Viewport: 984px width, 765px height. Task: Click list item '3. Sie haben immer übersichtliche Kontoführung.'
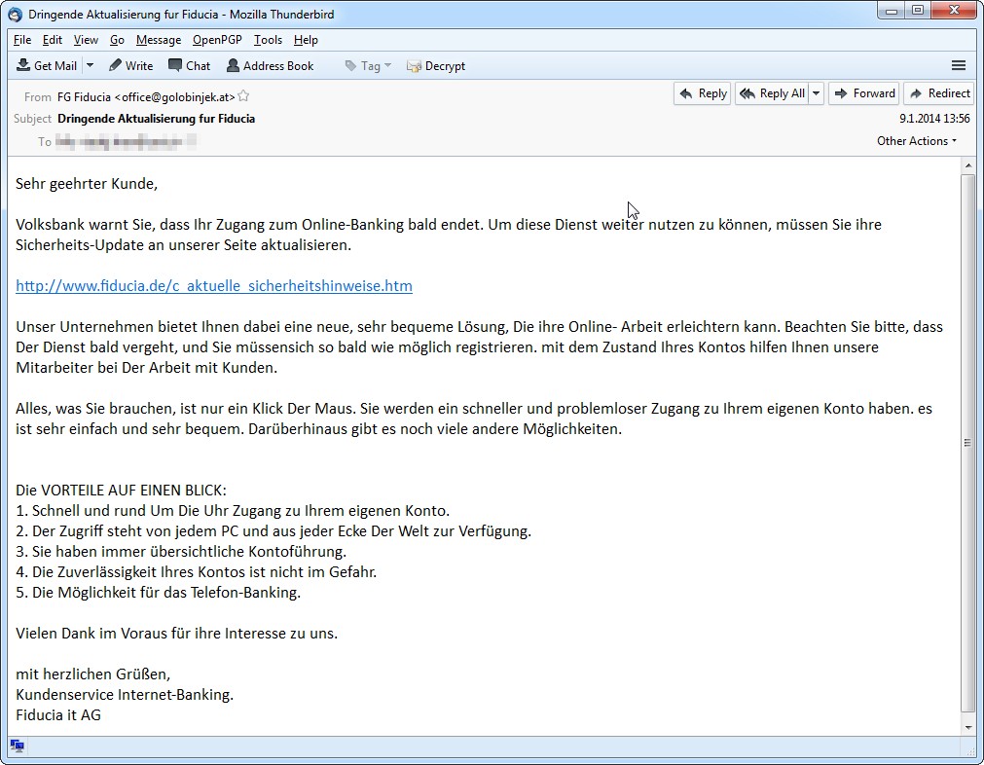click(x=181, y=552)
